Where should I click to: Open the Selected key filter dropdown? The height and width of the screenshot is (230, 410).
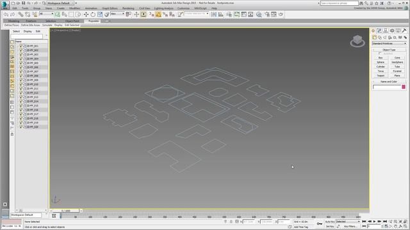pos(348,222)
